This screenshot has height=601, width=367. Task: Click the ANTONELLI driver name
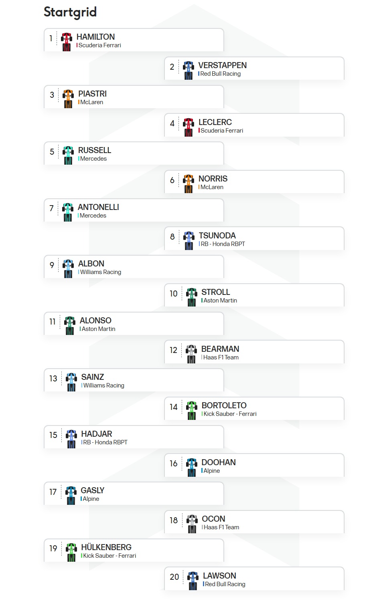pos(98,207)
